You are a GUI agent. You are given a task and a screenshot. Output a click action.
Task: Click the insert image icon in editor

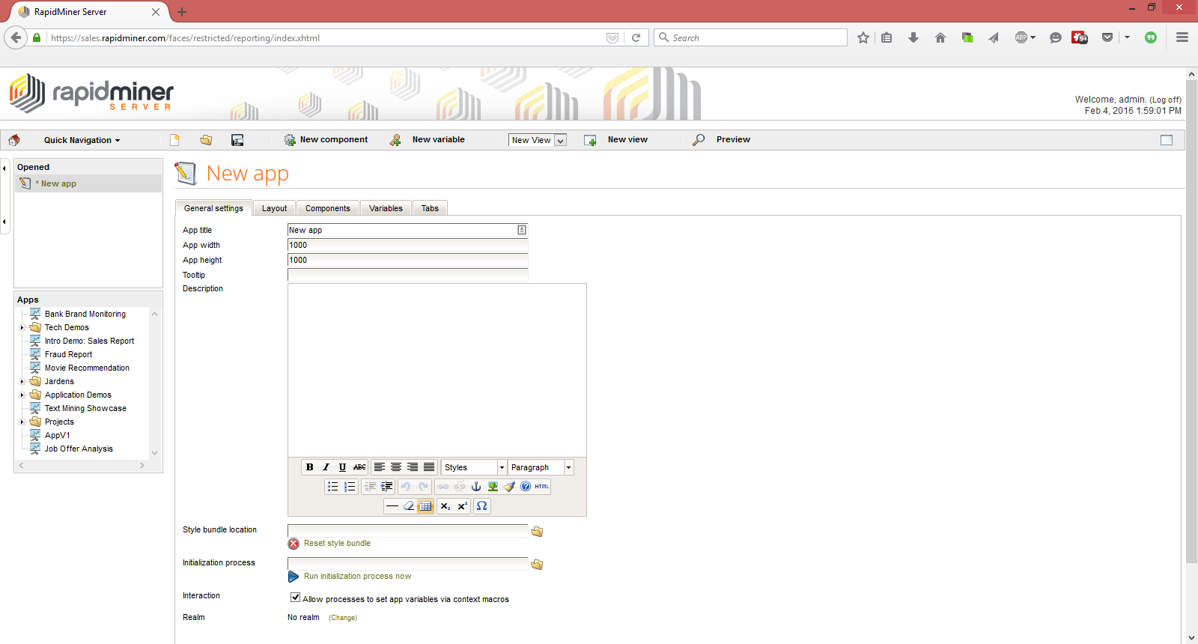point(493,487)
